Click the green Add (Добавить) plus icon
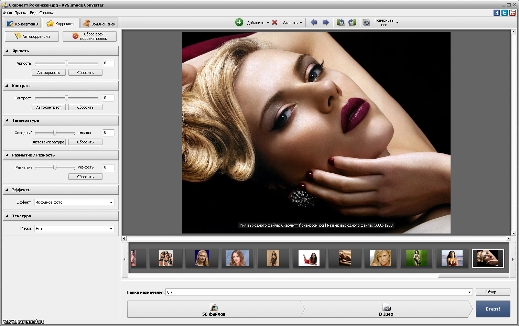 (239, 22)
